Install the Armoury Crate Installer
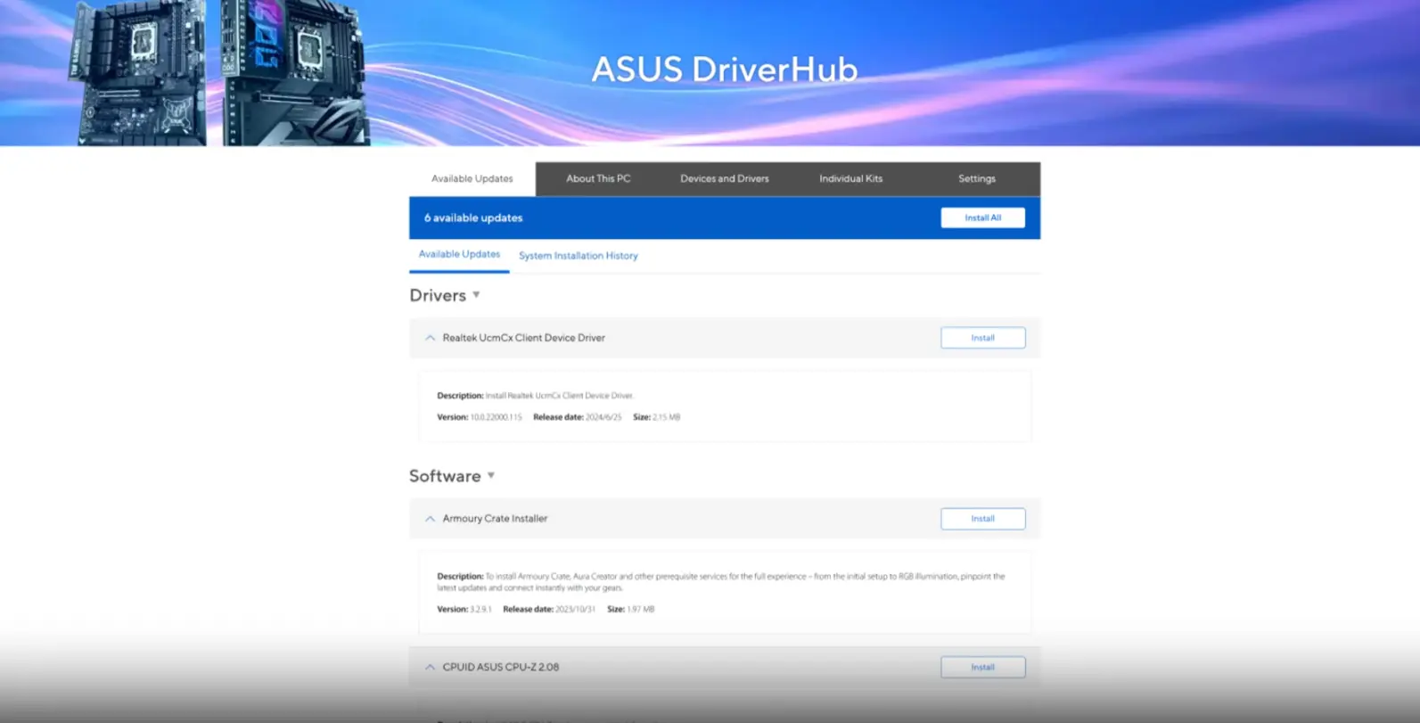1420x723 pixels. (x=982, y=519)
